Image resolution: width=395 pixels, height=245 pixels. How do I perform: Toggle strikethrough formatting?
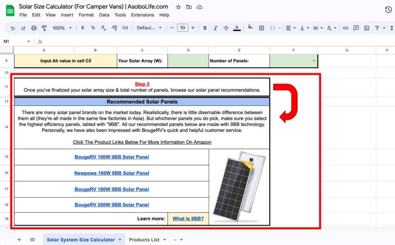pyautogui.click(x=226, y=28)
